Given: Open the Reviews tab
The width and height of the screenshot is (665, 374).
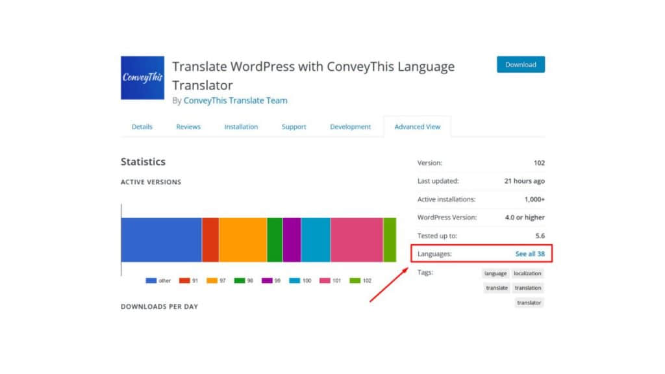Looking at the screenshot, I should click(x=188, y=127).
